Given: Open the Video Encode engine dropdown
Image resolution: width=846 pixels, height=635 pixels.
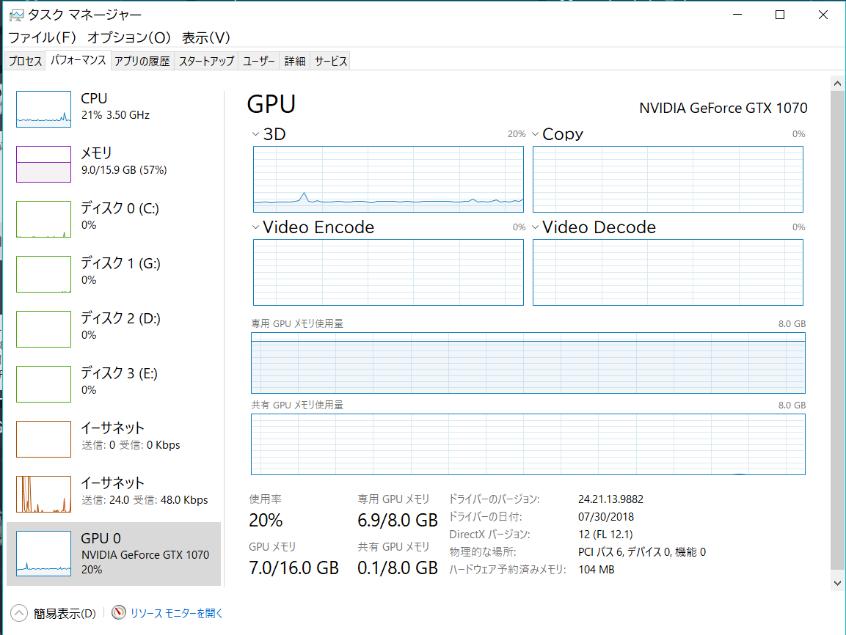Looking at the screenshot, I should coord(255,227).
